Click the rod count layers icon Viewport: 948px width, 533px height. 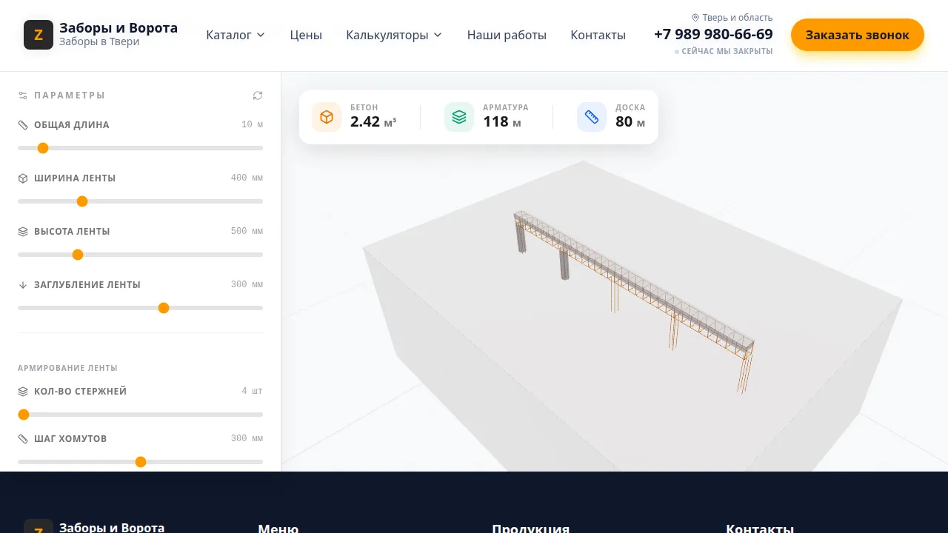(23, 392)
